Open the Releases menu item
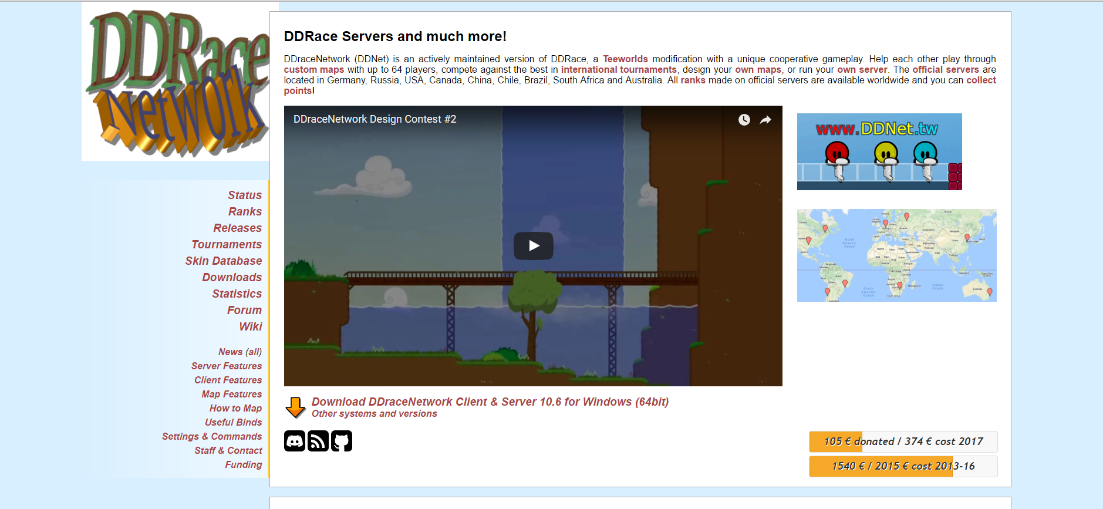The height and width of the screenshot is (509, 1103). (x=237, y=228)
